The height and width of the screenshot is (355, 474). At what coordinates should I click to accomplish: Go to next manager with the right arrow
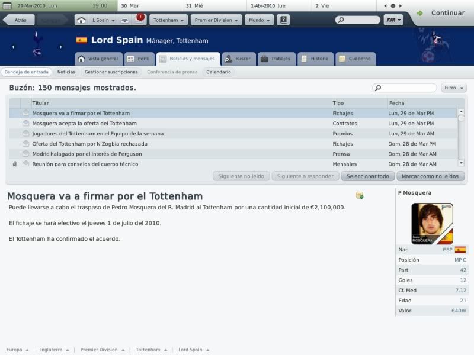61,47
